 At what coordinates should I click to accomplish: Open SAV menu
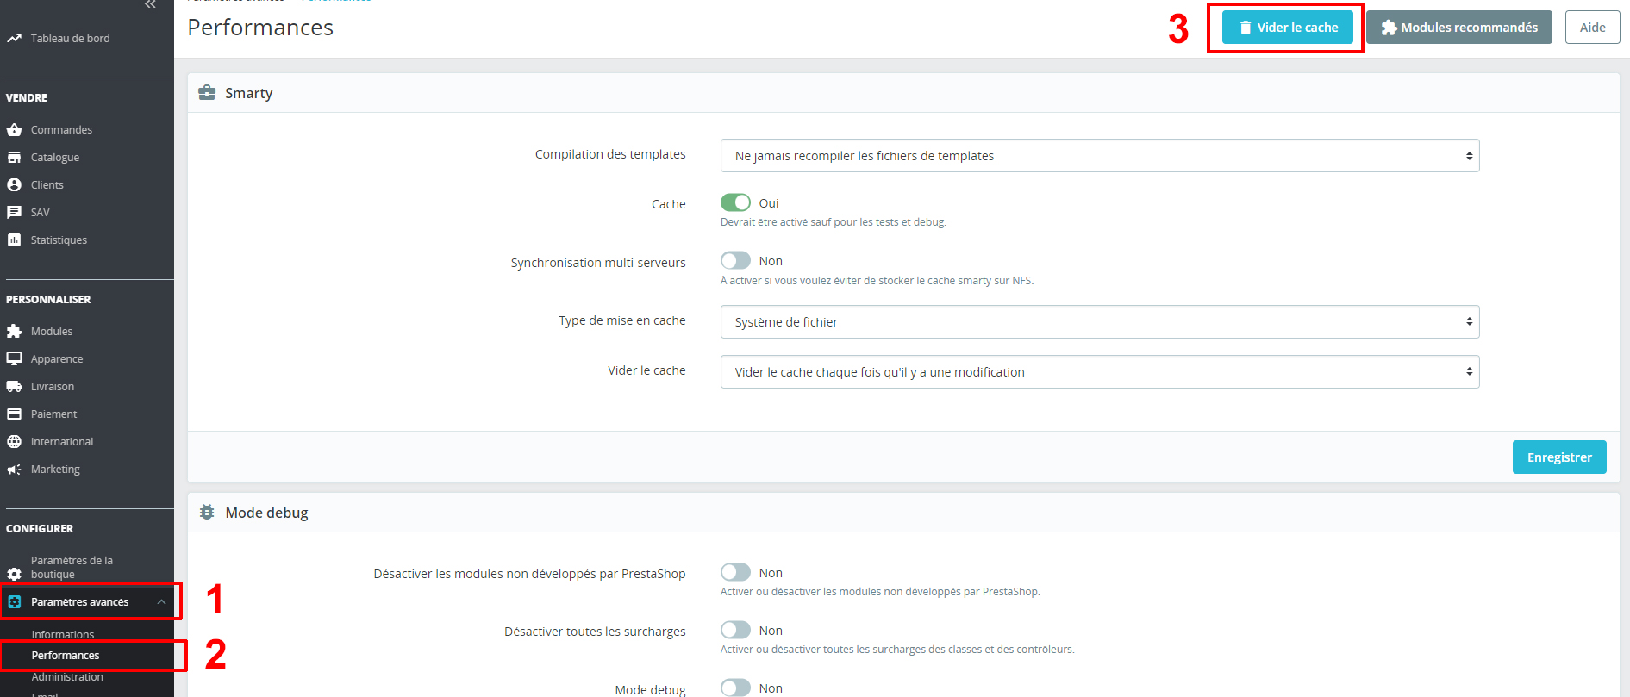pyautogui.click(x=41, y=213)
